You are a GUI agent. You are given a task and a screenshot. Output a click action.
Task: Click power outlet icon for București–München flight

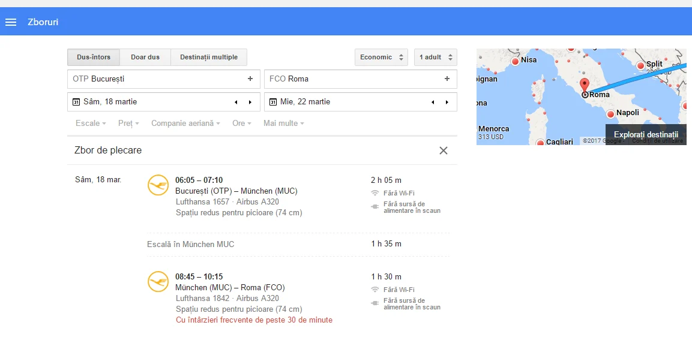pyautogui.click(x=375, y=206)
